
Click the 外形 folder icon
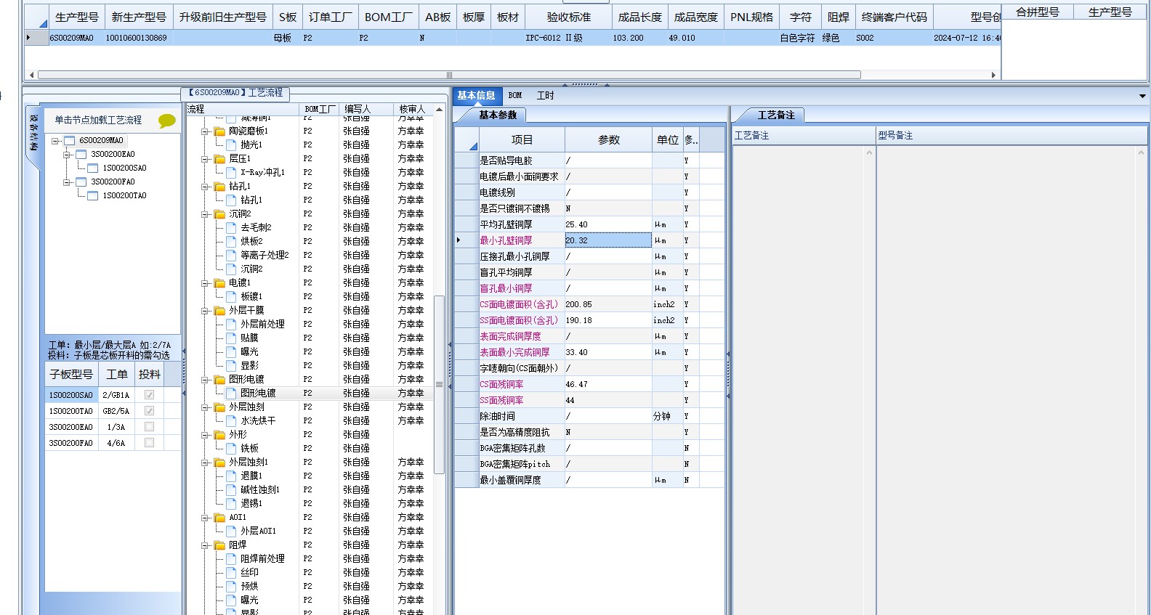219,435
